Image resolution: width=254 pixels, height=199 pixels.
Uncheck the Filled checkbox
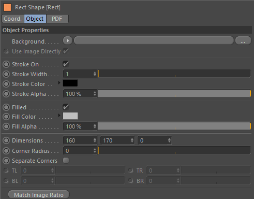click(x=66, y=107)
